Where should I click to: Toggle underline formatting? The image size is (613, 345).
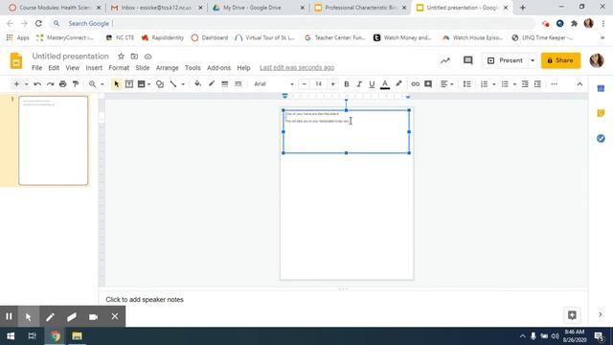372,84
